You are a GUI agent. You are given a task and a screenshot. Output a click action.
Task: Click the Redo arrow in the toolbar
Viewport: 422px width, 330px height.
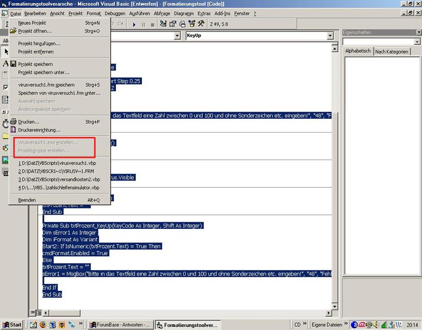pos(121,24)
